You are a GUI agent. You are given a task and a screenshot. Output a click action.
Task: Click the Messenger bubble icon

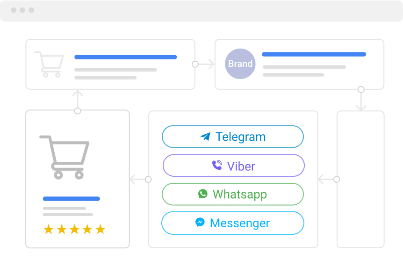(x=200, y=223)
